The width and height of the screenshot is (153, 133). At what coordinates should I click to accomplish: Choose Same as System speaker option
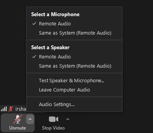tap(74, 66)
